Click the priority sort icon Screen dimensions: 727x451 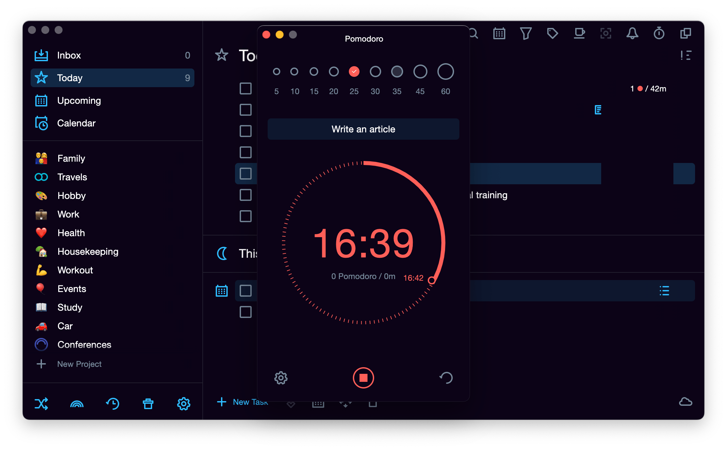pyautogui.click(x=686, y=55)
